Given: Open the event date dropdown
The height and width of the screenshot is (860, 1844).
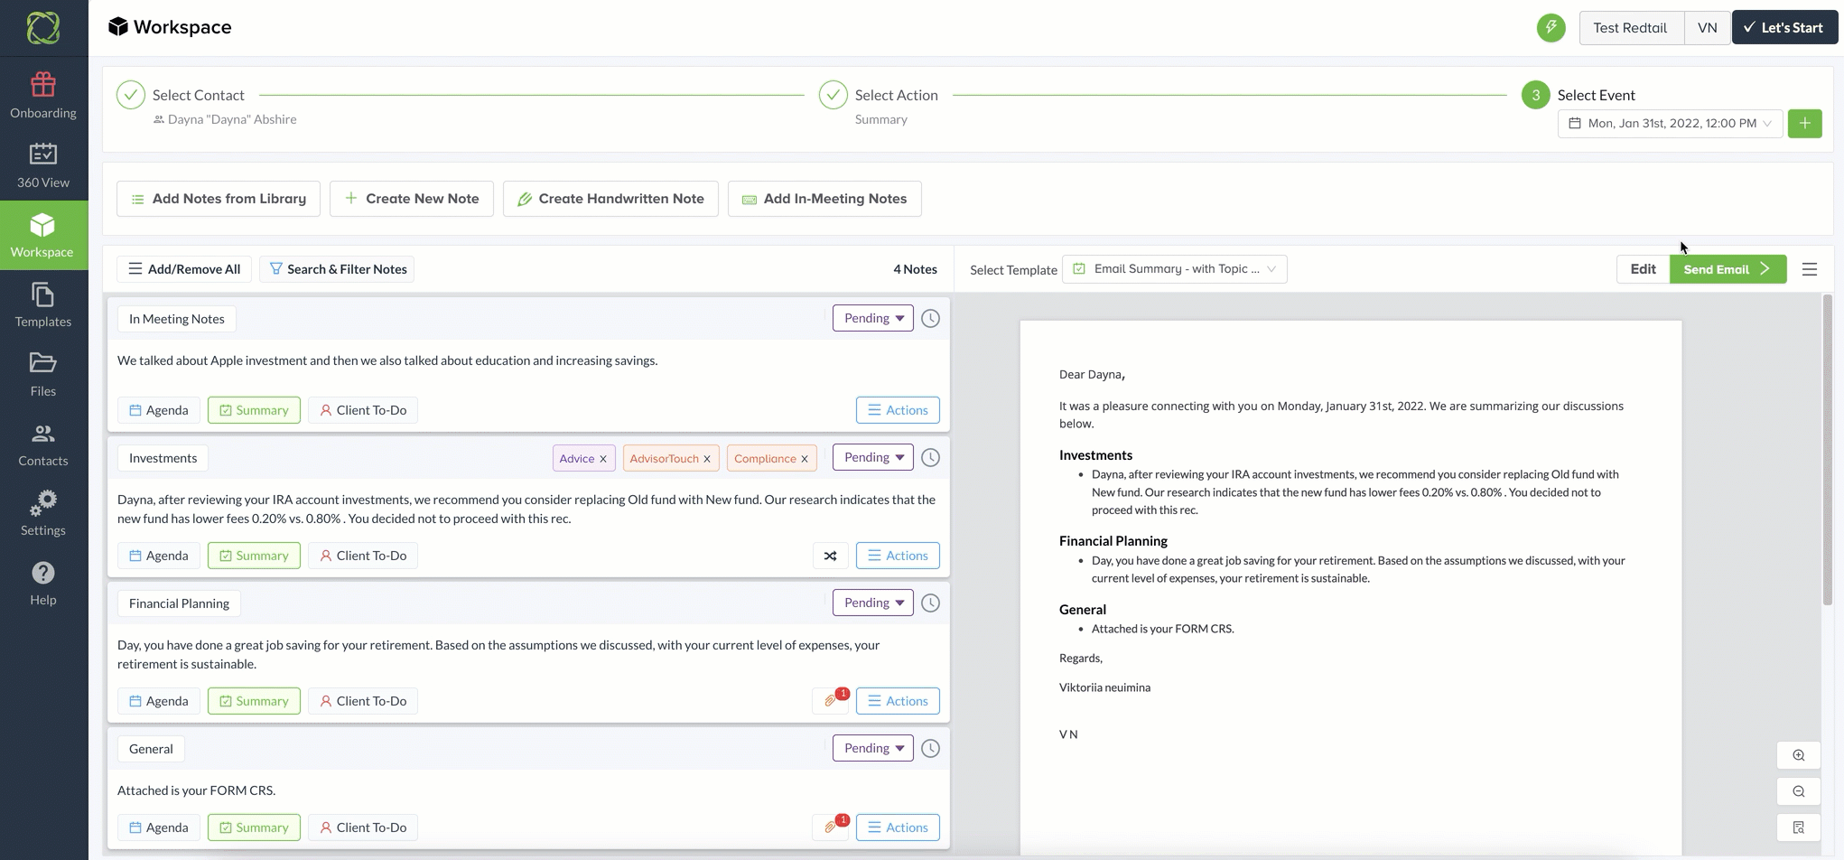Looking at the screenshot, I should (1670, 124).
